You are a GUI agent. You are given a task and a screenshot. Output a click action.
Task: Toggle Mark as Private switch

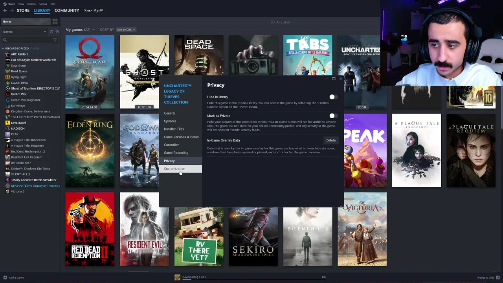click(x=333, y=116)
